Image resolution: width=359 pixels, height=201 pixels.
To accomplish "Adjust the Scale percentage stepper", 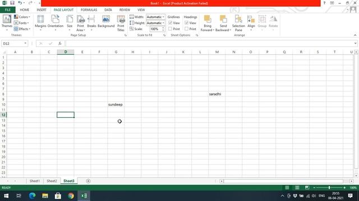I will [163, 29].
